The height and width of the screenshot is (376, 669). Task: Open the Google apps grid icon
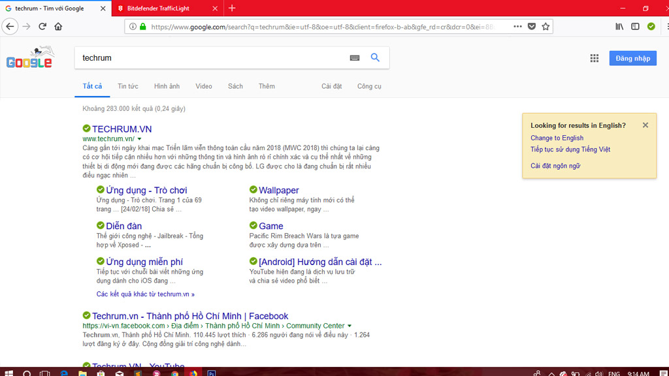[595, 58]
